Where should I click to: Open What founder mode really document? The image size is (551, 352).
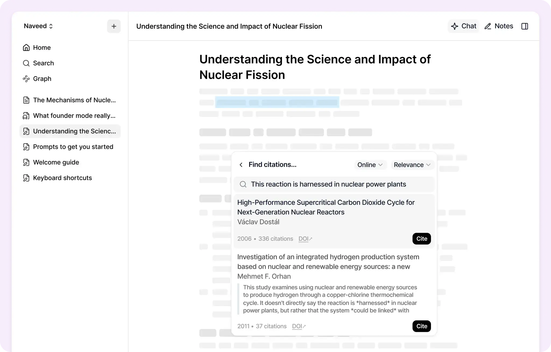click(x=74, y=116)
